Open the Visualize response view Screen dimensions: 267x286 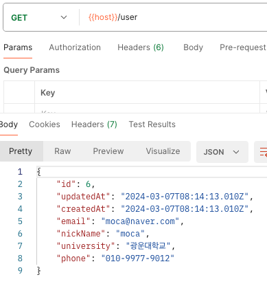click(x=163, y=151)
